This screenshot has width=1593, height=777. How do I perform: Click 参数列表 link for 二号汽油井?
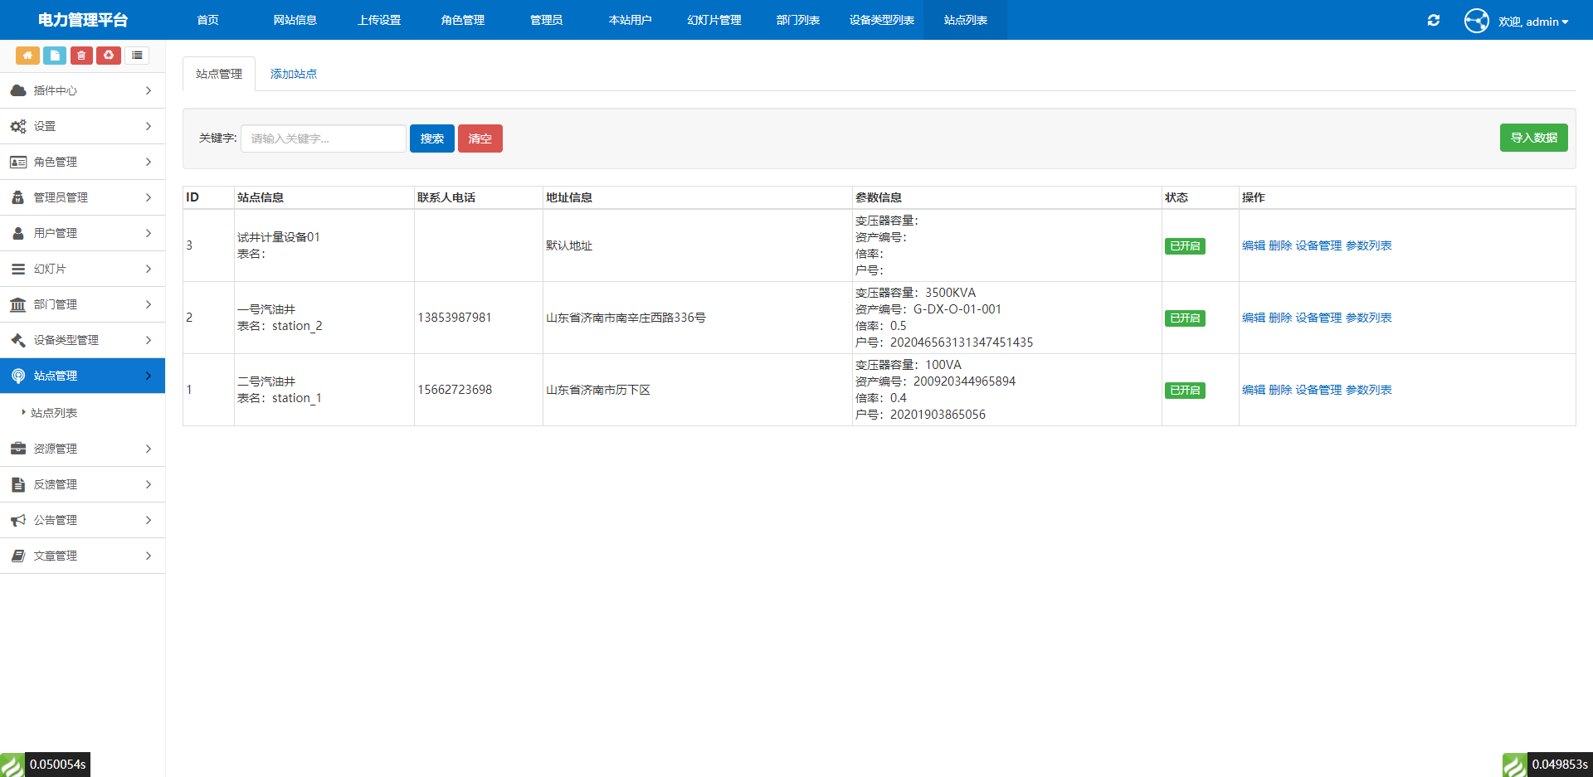click(1369, 390)
